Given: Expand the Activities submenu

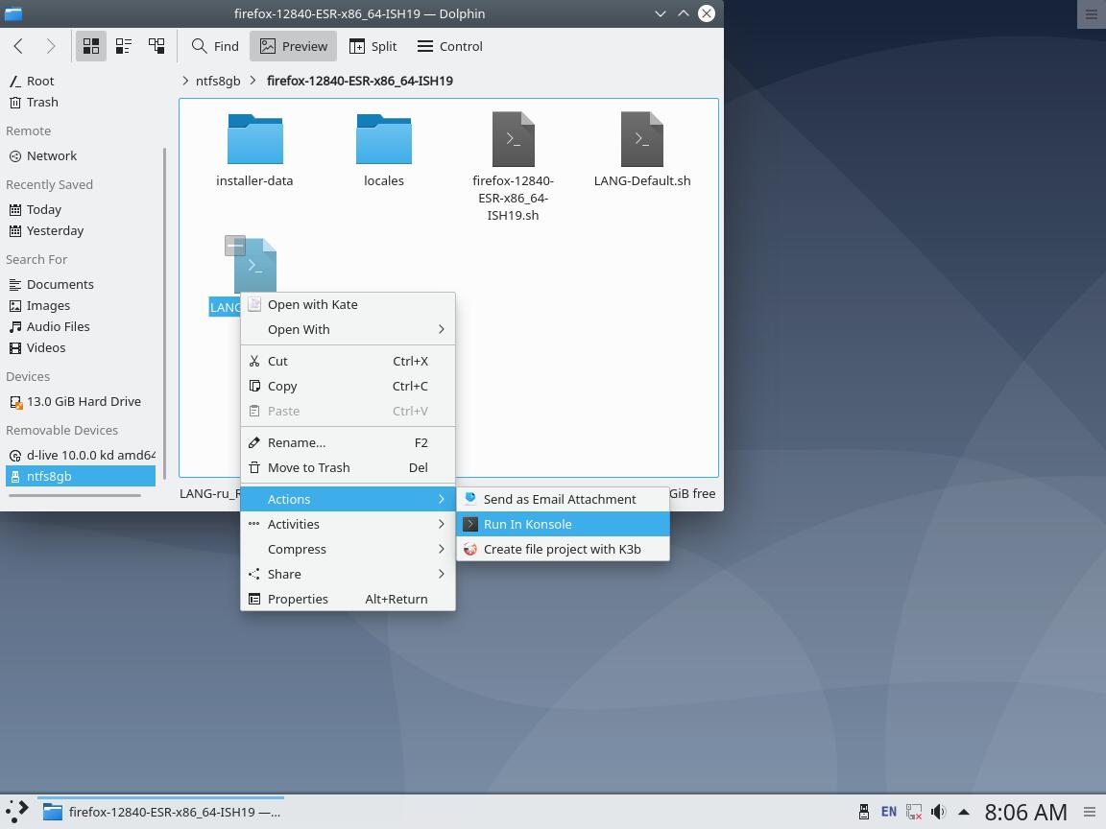Looking at the screenshot, I should tap(348, 524).
